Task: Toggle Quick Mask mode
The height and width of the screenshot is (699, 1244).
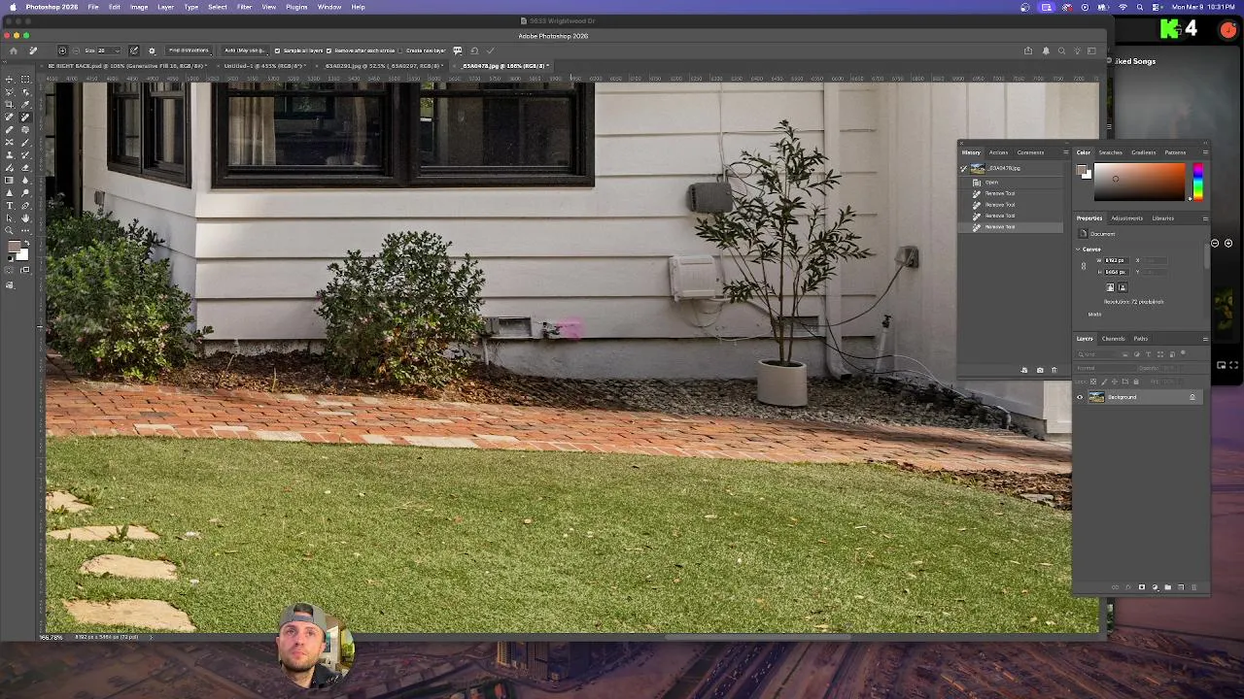Action: (10, 270)
